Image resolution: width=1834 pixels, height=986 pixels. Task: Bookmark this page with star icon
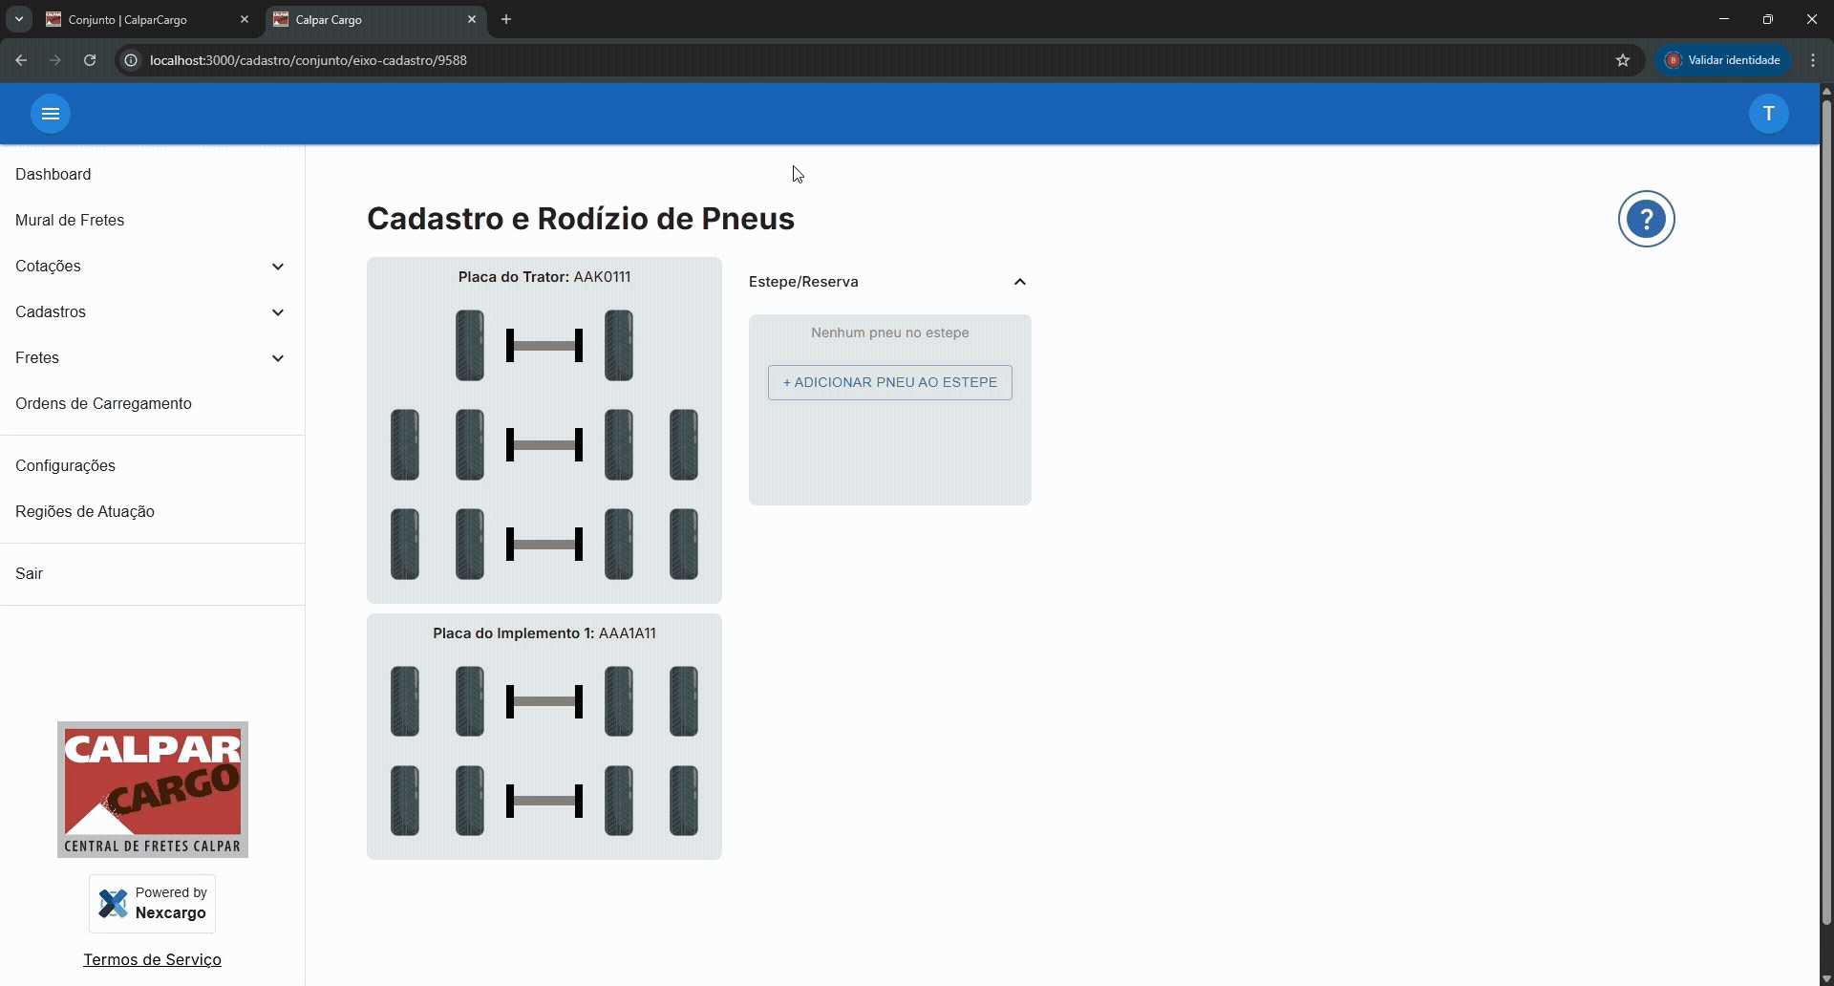(x=1622, y=60)
